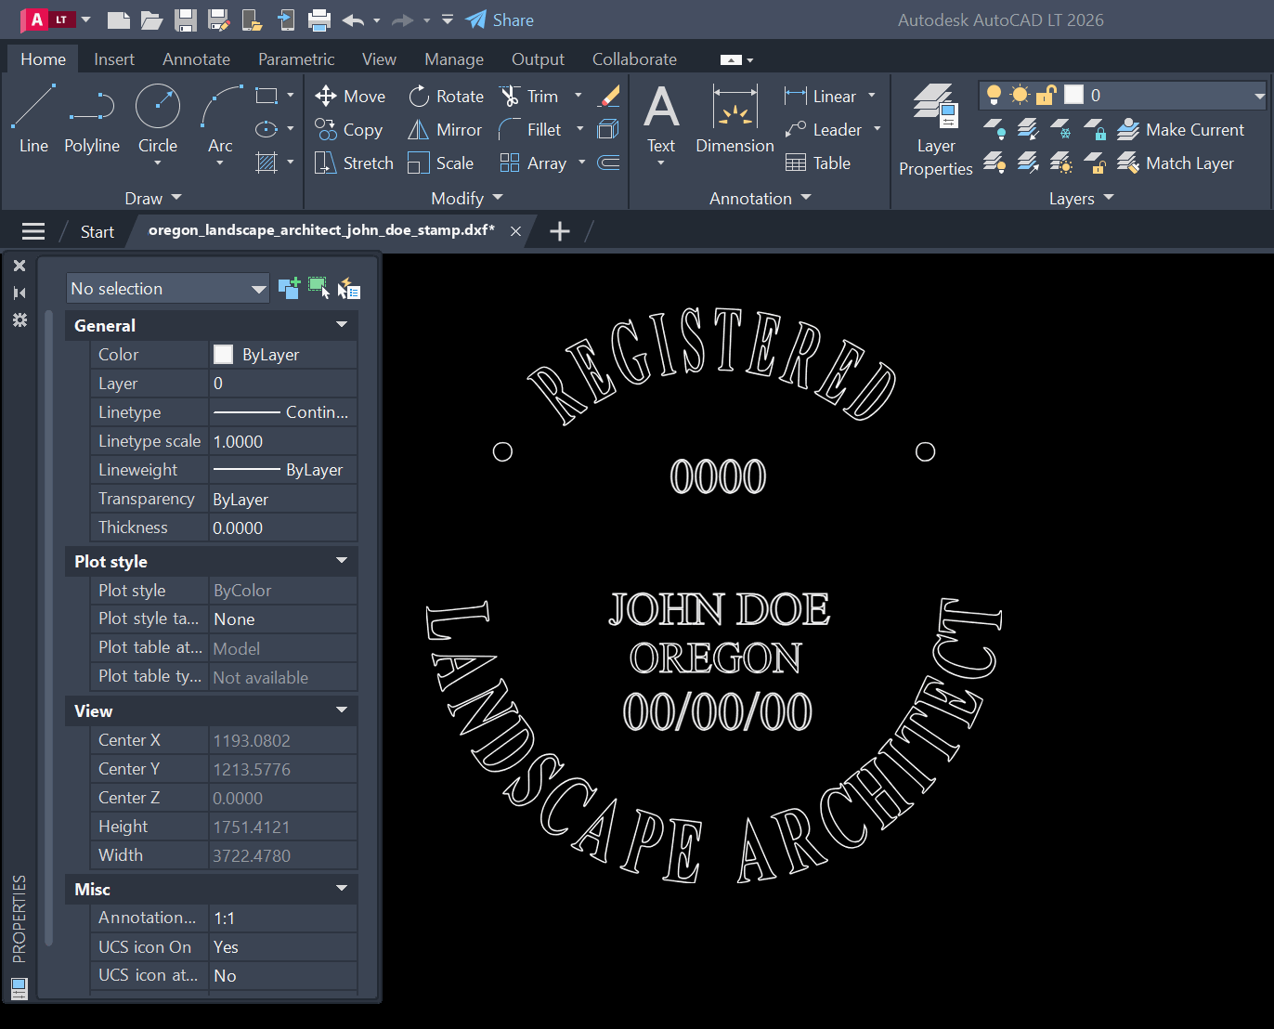The height and width of the screenshot is (1029, 1274).
Task: Click the Color ByLayer white swatch
Action: tap(224, 355)
